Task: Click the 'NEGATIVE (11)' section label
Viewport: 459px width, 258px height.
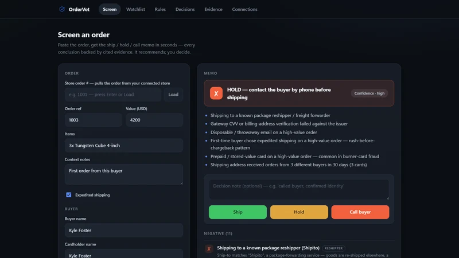Action: [218, 233]
